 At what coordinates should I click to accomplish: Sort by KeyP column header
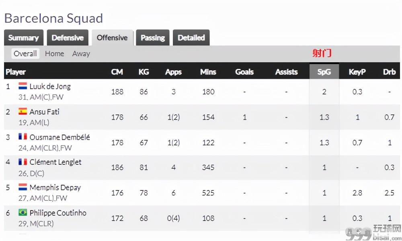pyautogui.click(x=357, y=72)
